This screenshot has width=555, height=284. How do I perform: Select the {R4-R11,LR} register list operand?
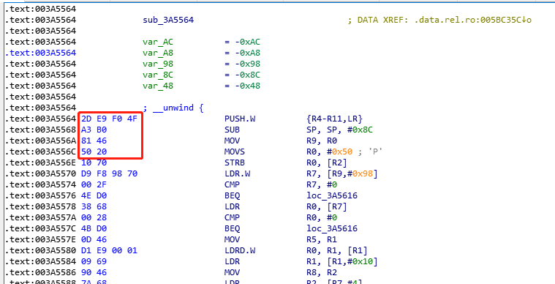coord(334,119)
